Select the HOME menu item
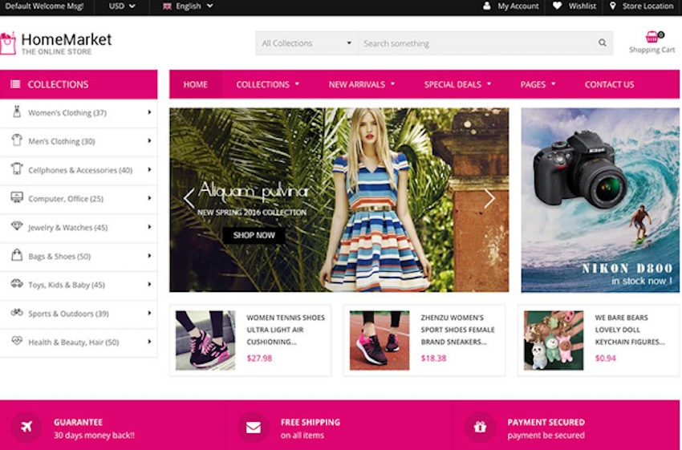Viewport: 682px width, 450px height. 195,84
